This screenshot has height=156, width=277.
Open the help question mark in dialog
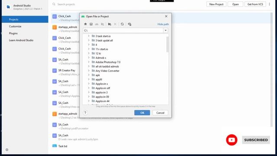point(85,113)
